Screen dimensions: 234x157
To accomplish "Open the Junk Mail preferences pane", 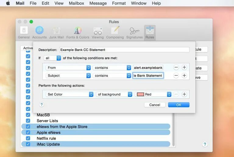I will (x=56, y=33).
